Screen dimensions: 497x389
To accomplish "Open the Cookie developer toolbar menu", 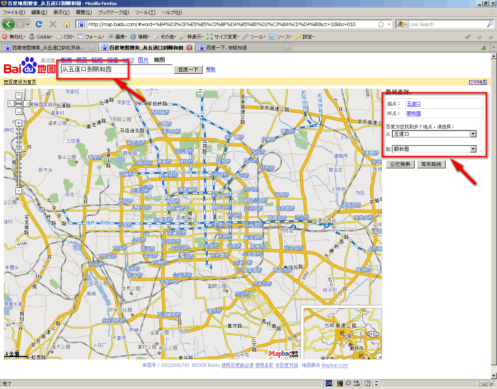I will coord(41,37).
